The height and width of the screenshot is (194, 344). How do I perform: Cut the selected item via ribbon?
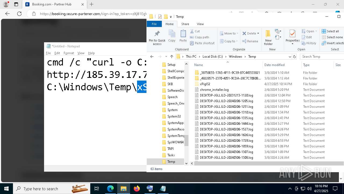pos(195,31)
